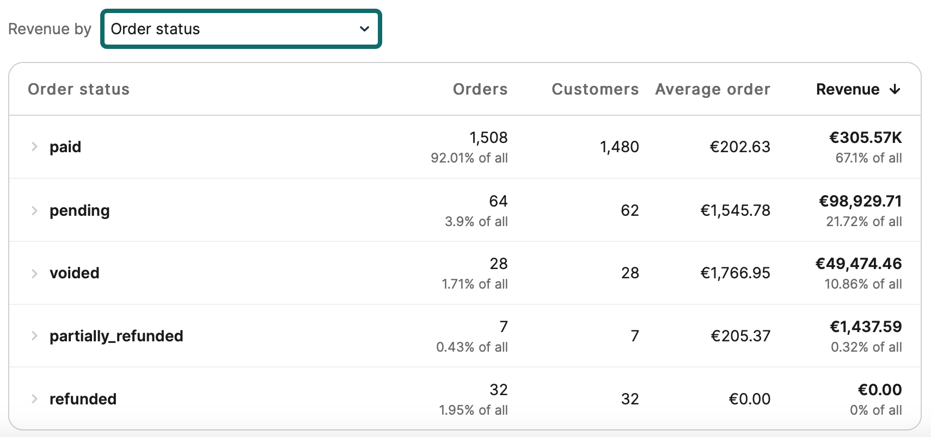Click the Order status column header
This screenshot has height=437, width=931.
pos(78,89)
